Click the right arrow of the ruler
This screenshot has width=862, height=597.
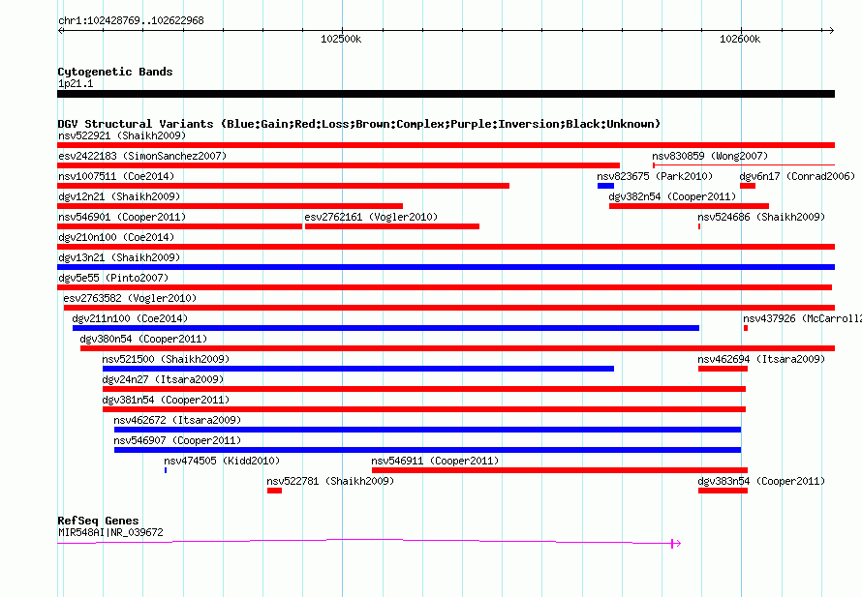click(x=831, y=30)
